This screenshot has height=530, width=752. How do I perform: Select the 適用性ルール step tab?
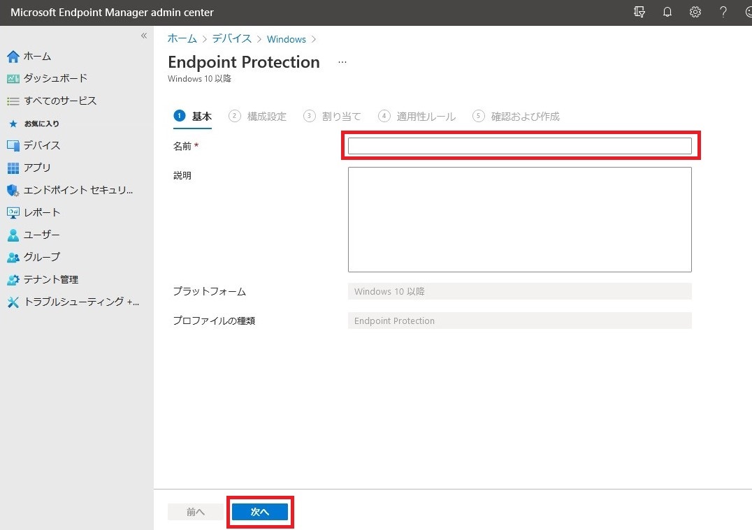click(x=417, y=117)
